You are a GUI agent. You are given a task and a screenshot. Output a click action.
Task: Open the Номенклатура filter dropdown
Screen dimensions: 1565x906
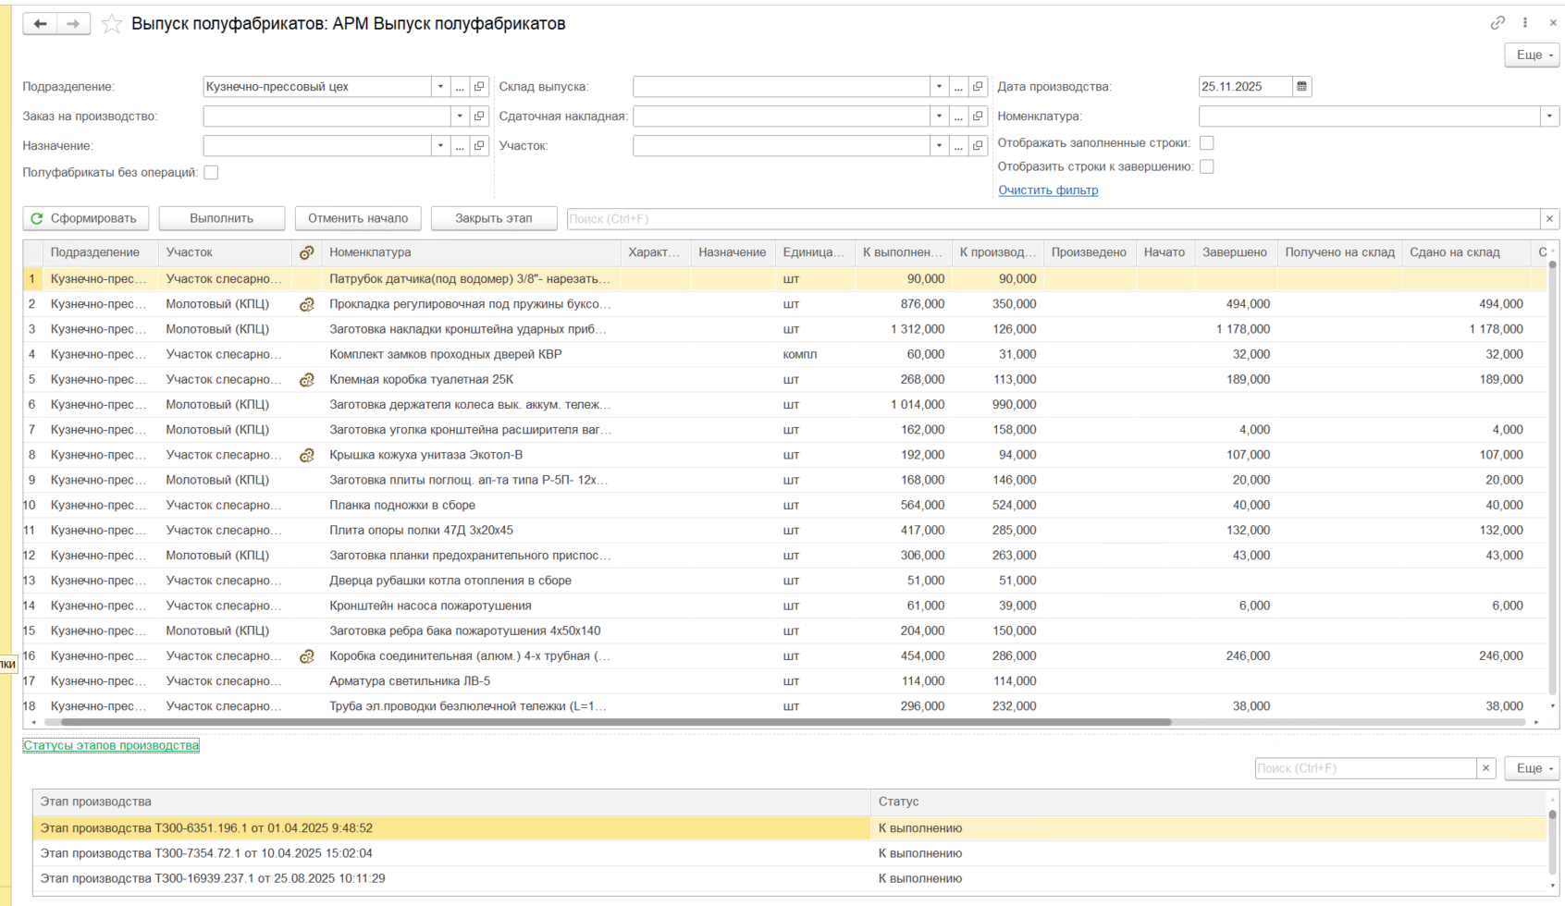click(1549, 116)
